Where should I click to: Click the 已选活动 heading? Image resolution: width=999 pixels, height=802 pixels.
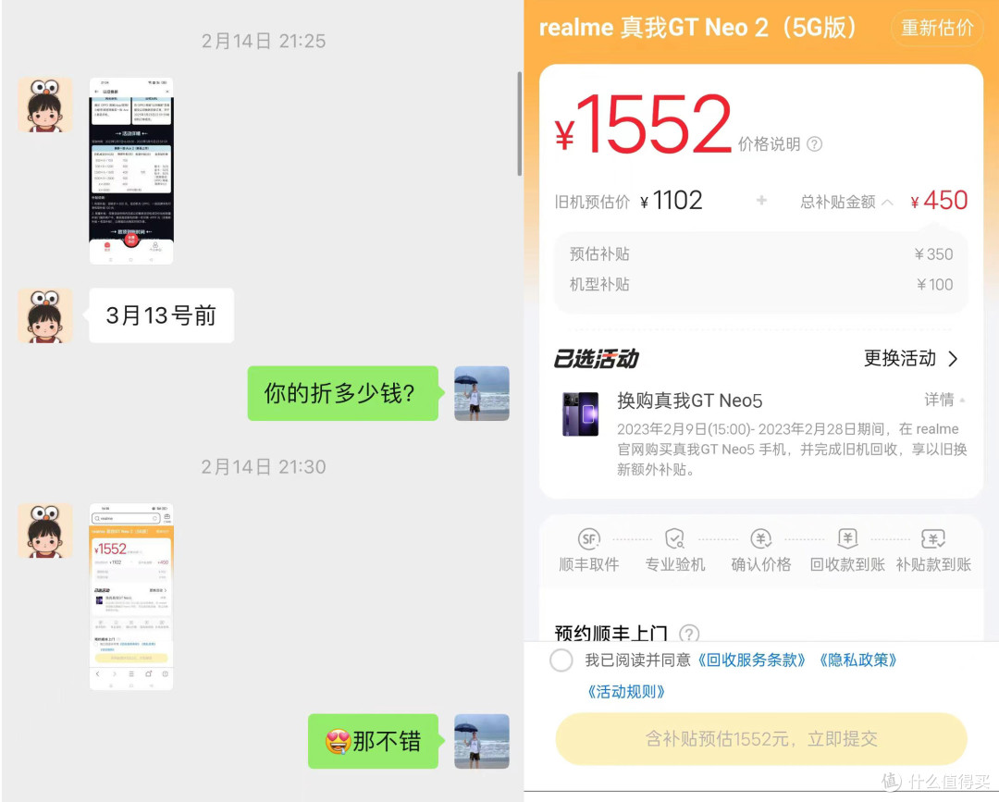[x=597, y=359]
